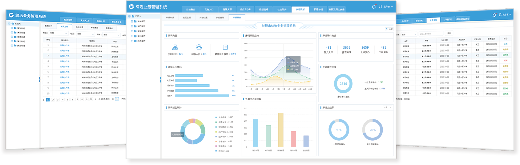Screen dimensions: 520x165
Task: Click the 70% 重大群体事件 completion ring
Action: click(x=373, y=130)
